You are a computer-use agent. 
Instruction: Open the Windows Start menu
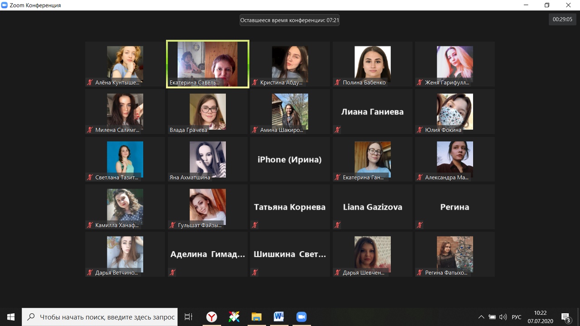point(11,317)
